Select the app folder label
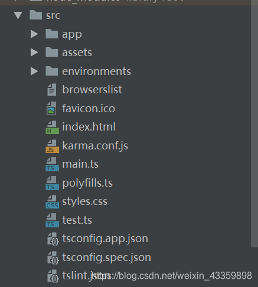This screenshot has width=258, height=287. [72, 35]
